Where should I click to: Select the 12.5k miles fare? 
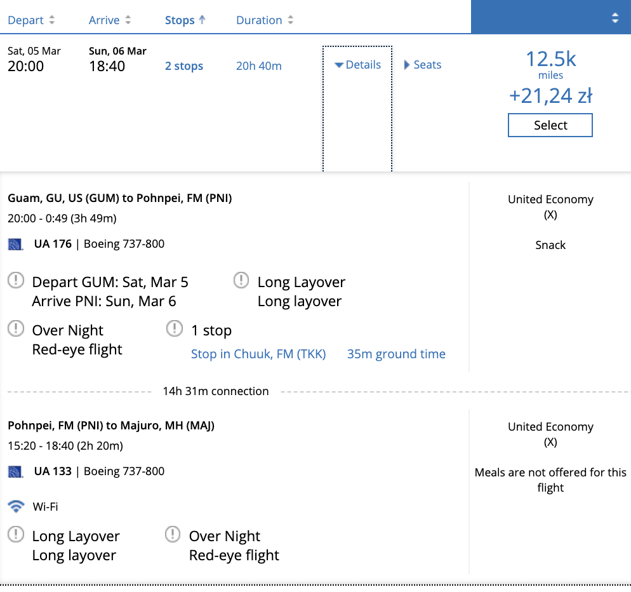(550, 125)
